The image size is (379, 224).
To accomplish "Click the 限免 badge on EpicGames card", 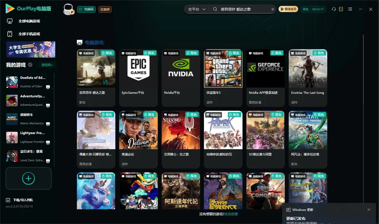I will point(150,53).
